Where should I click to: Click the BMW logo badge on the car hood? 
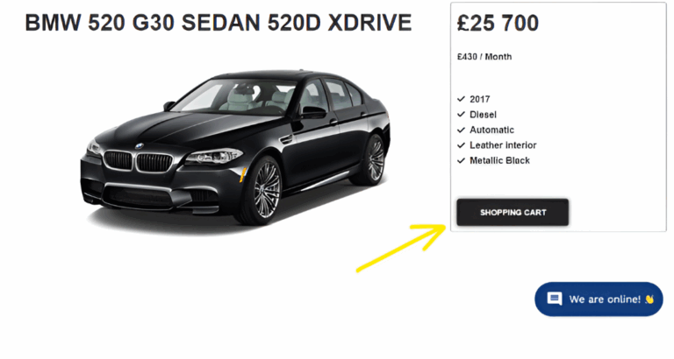(x=140, y=146)
